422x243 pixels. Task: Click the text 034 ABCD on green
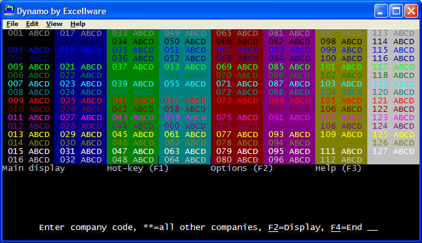click(x=133, y=42)
